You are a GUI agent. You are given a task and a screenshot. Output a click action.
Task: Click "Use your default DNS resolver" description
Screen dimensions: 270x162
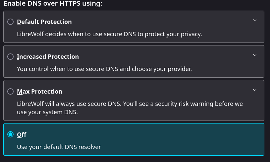[x=59, y=146]
